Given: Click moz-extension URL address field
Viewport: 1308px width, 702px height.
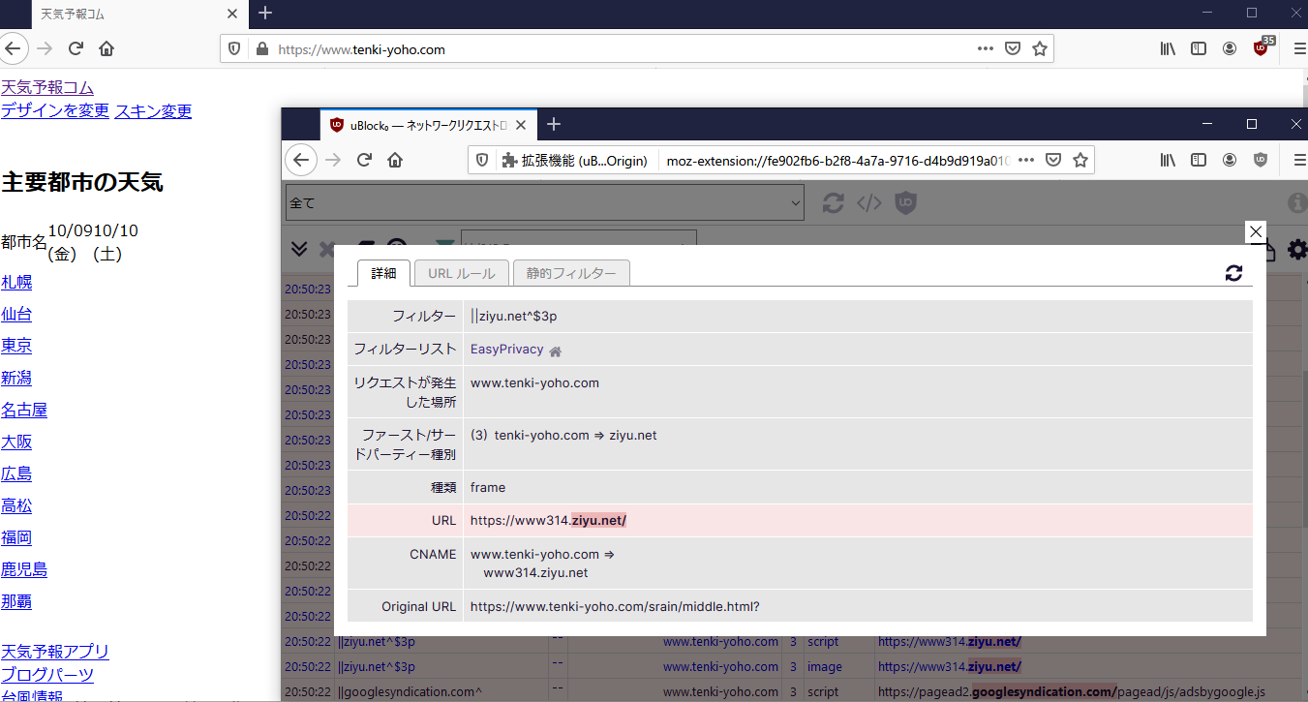Looking at the screenshot, I should pyautogui.click(x=837, y=160).
